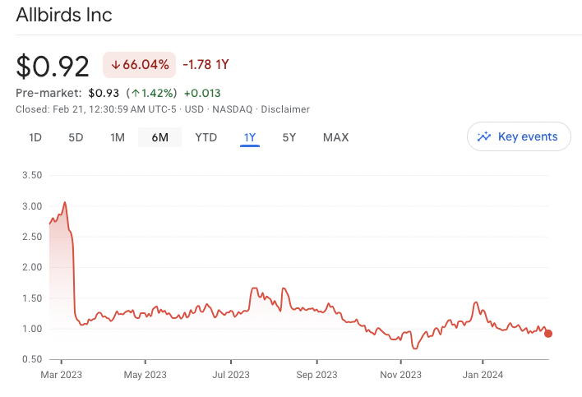582x397 pixels.
Task: Switch chart to 6M range
Action: pyautogui.click(x=159, y=137)
